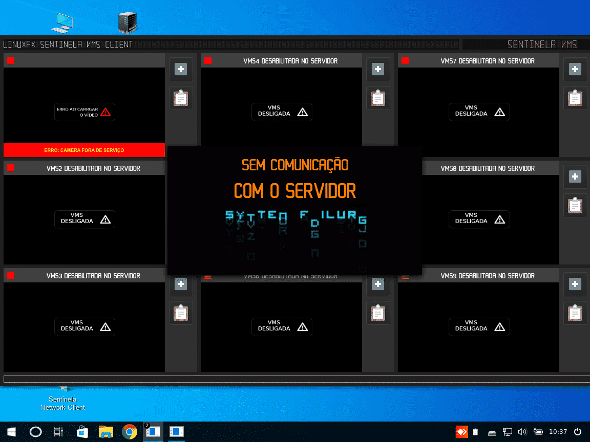Open the volume control in the system tray
Image resolution: width=590 pixels, height=442 pixels.
click(x=522, y=432)
